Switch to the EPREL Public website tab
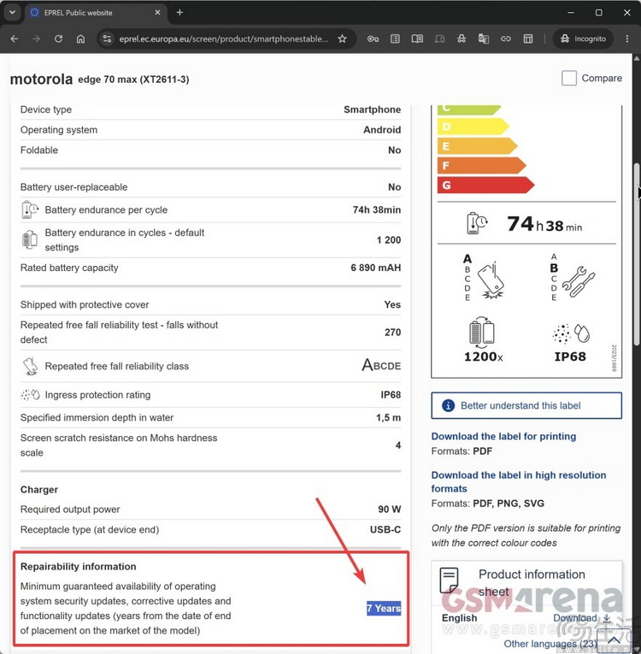The image size is (641, 654). [x=96, y=13]
